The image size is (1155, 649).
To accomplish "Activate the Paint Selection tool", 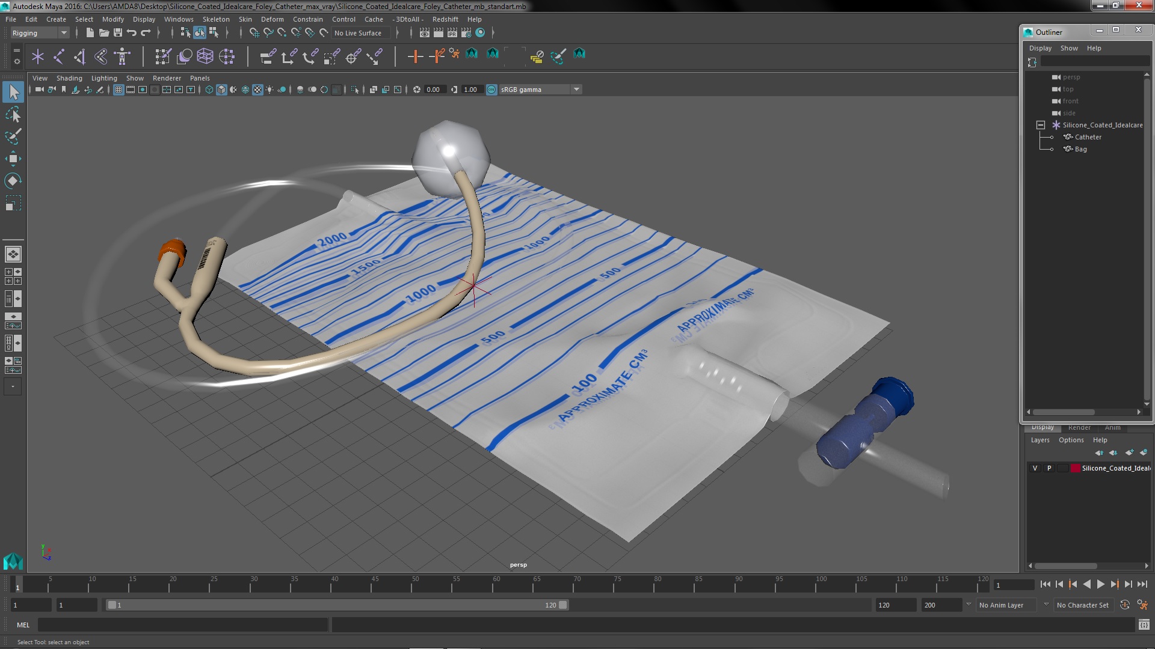I will click(x=13, y=136).
